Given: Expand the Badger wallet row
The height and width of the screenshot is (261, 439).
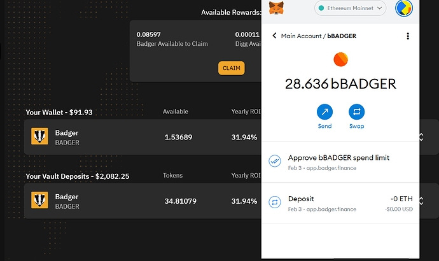Looking at the screenshot, I should coord(421,137).
